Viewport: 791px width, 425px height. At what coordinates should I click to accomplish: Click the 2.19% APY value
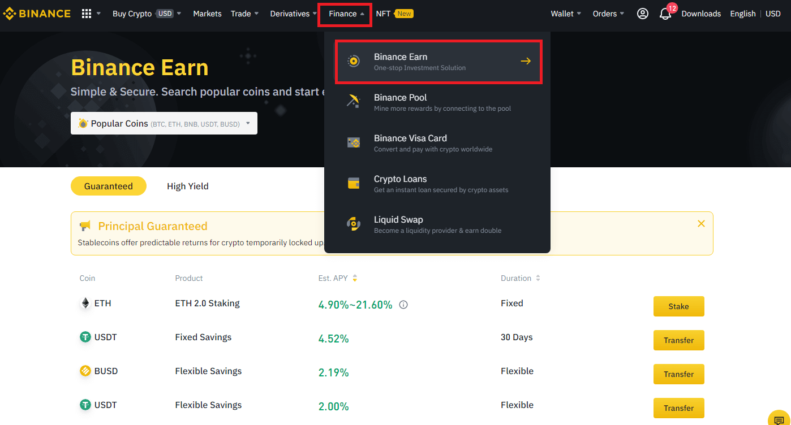(334, 372)
